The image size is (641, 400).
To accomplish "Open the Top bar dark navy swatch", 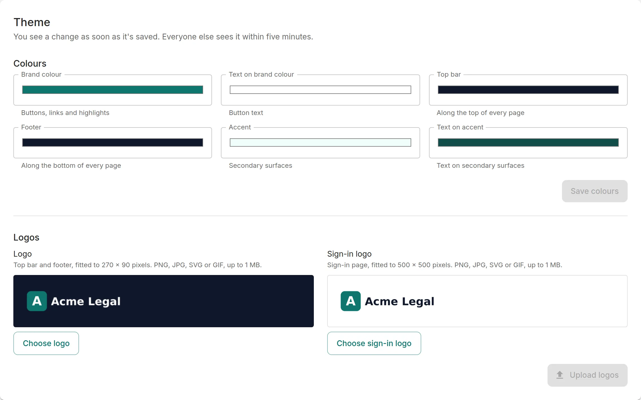I will (528, 90).
